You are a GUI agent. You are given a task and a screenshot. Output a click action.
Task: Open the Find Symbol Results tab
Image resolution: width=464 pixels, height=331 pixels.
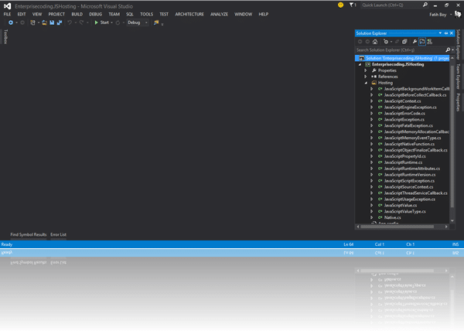(x=29, y=234)
